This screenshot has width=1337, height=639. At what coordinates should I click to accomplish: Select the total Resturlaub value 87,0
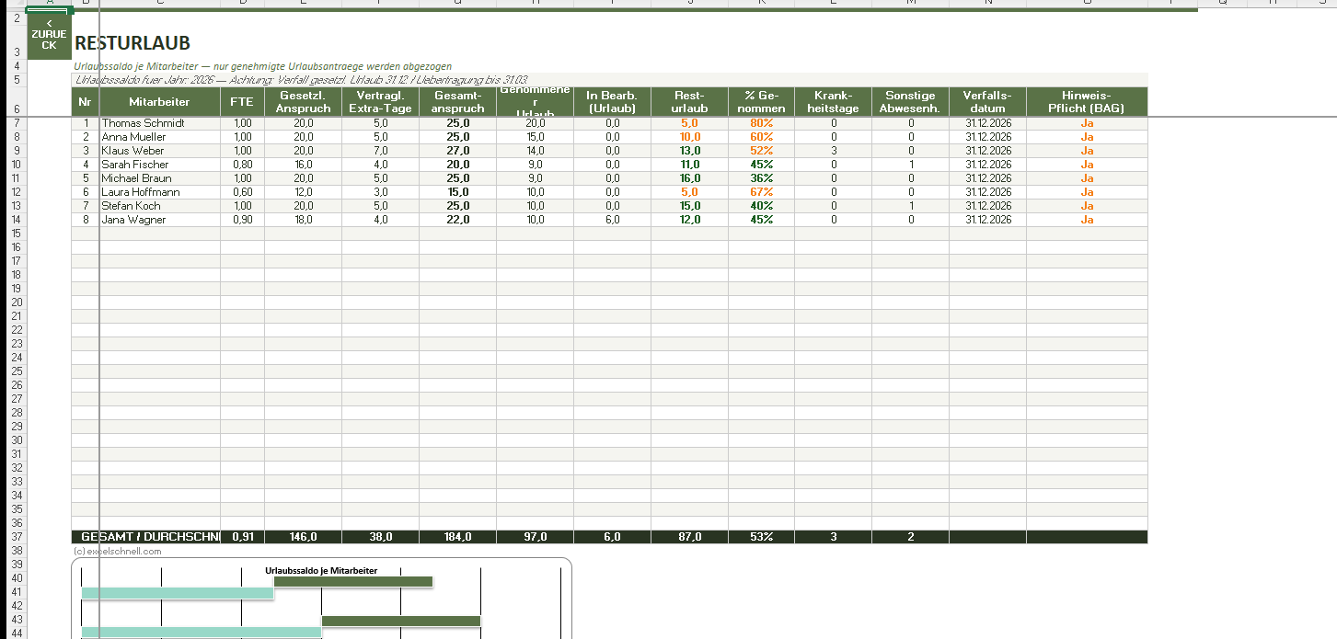pos(689,537)
